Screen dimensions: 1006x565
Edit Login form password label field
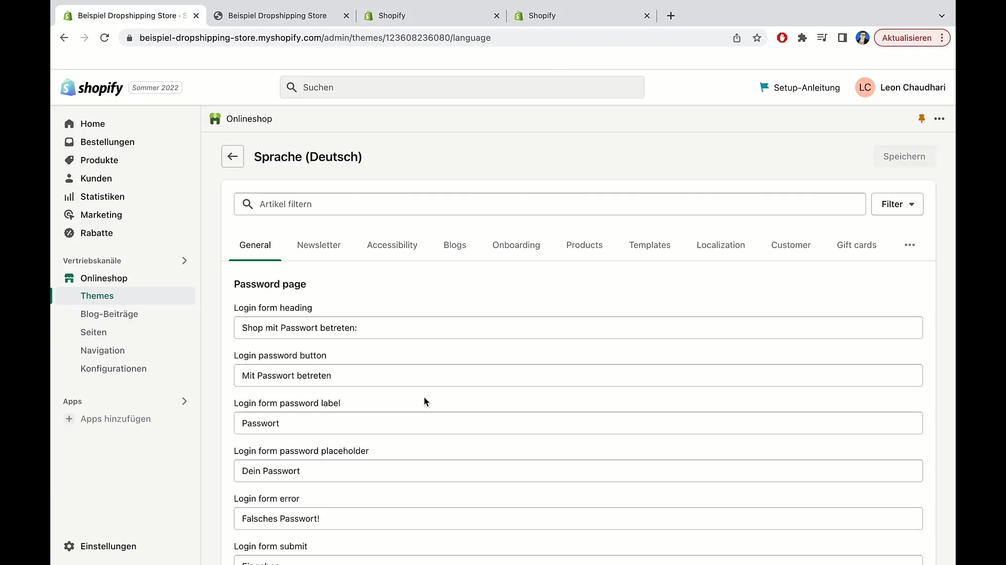coord(578,423)
